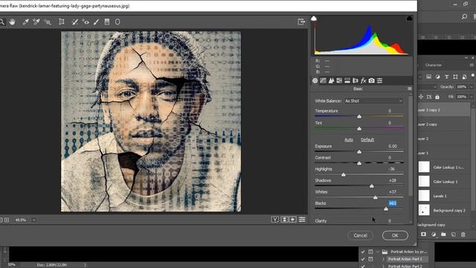Open the Effects fx panel icon
The width and height of the screenshot is (476, 268).
pyautogui.click(x=364, y=80)
